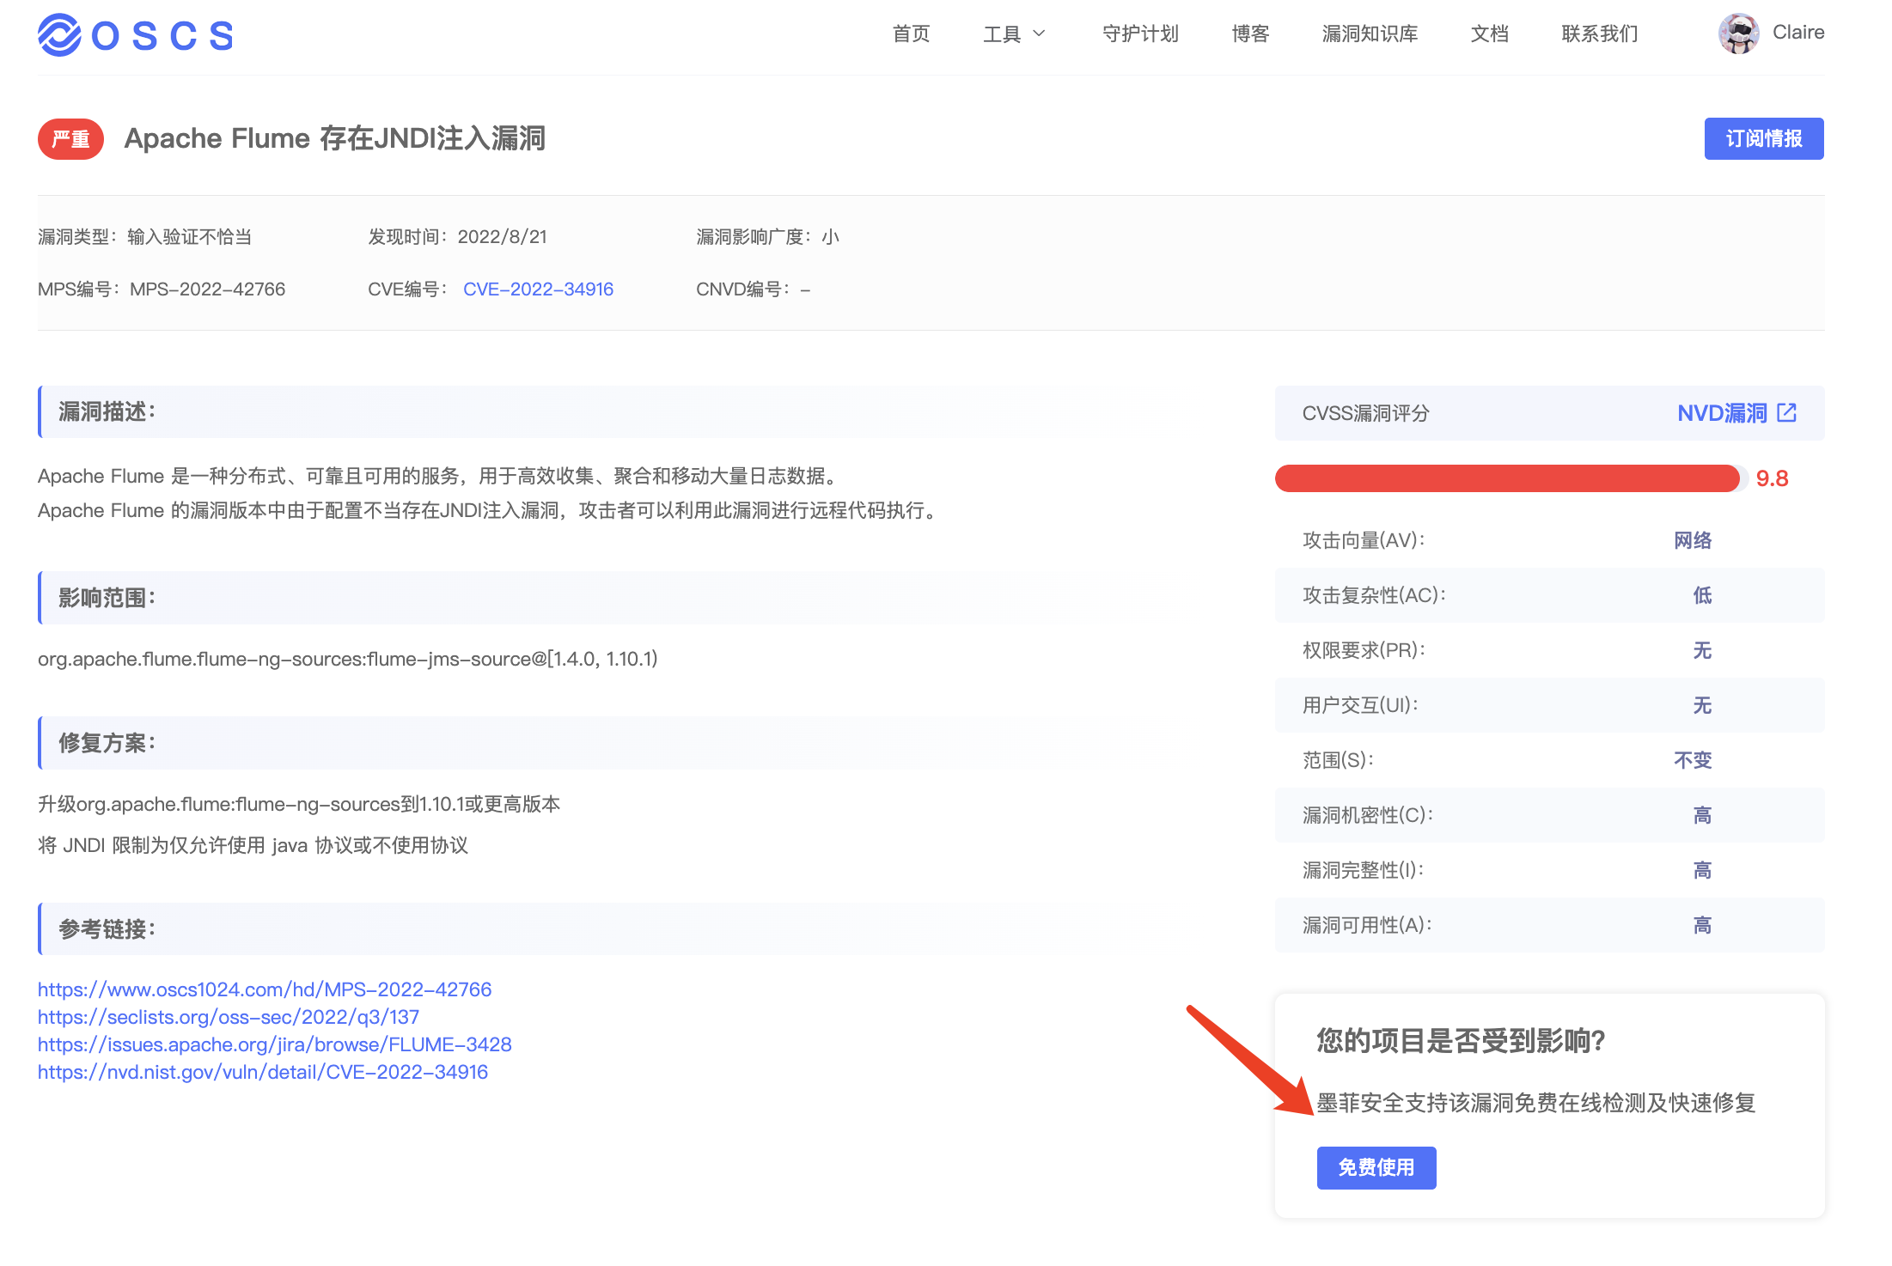Screen dimensions: 1892x1266
Task: Open the 守护计划 menu item
Action: pyautogui.click(x=1140, y=33)
